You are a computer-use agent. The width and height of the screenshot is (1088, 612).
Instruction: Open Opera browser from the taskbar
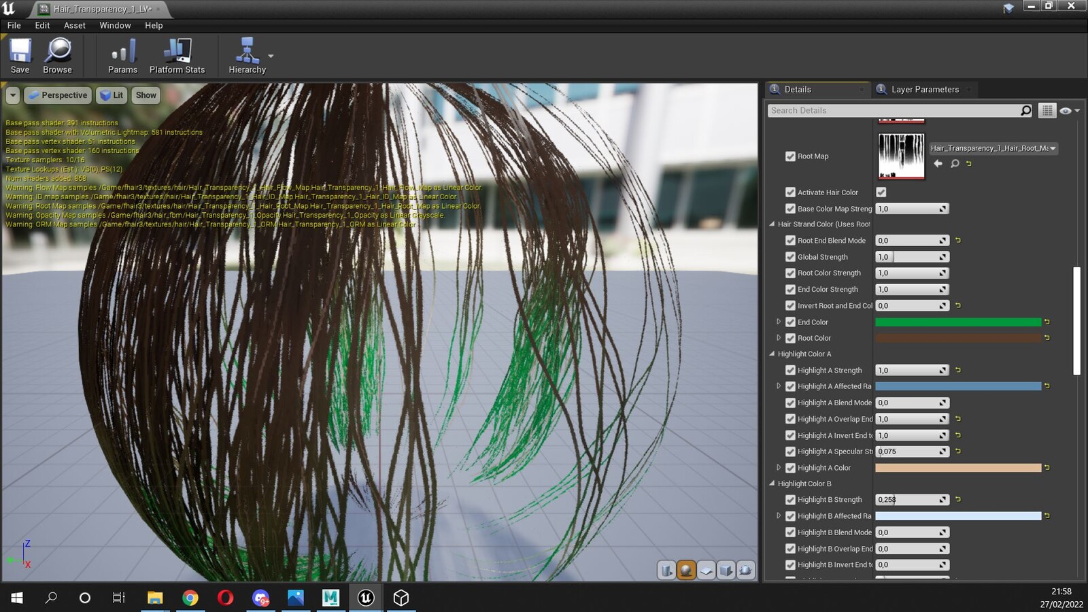tap(225, 598)
